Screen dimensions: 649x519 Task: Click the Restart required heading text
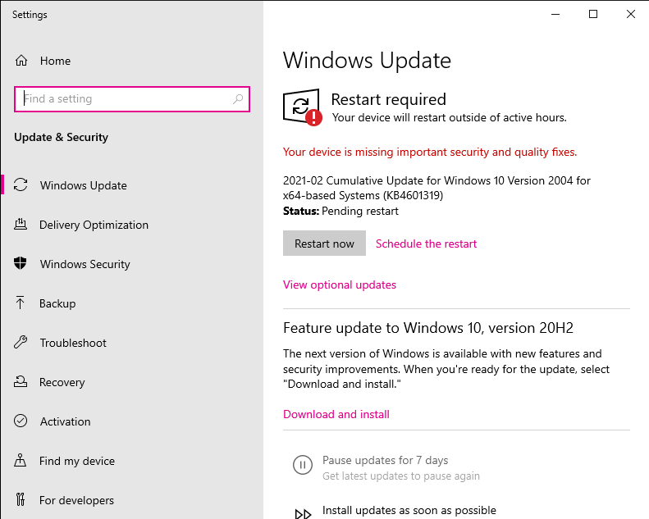[x=388, y=99]
